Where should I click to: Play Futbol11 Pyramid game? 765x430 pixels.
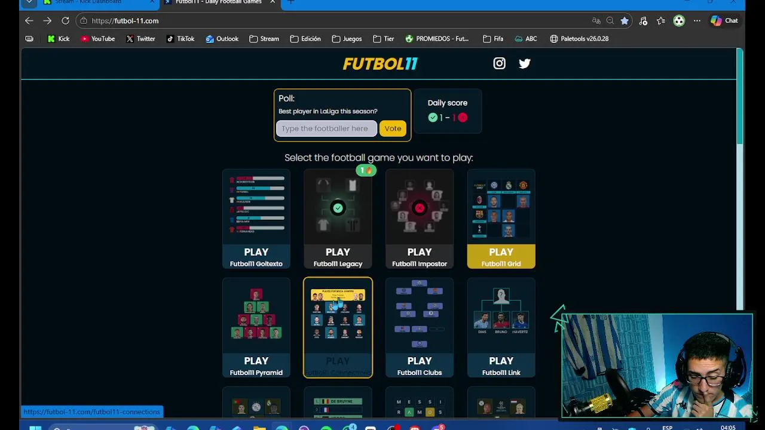point(256,328)
